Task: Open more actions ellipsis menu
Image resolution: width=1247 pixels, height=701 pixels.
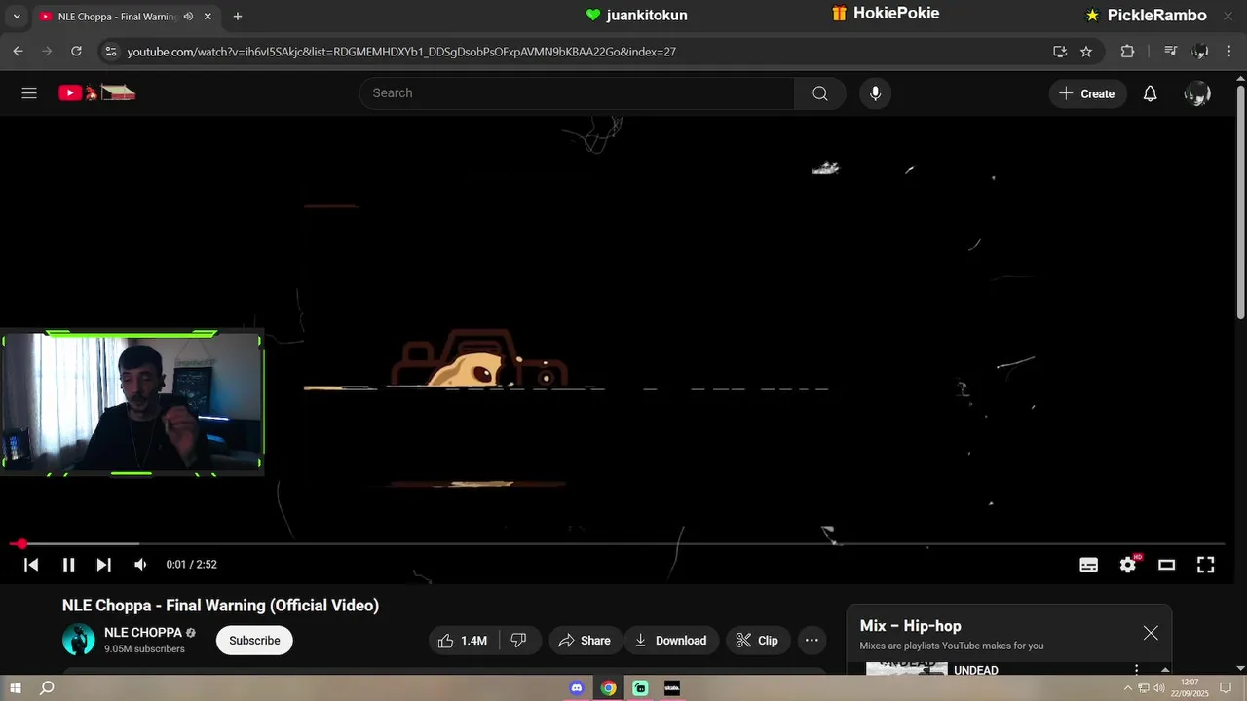Action: [812, 641]
